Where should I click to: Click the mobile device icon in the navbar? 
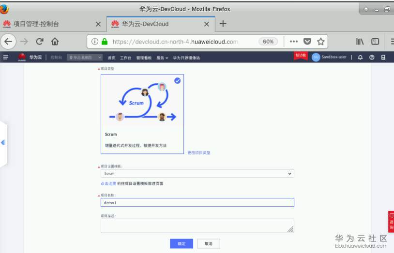click(x=383, y=58)
